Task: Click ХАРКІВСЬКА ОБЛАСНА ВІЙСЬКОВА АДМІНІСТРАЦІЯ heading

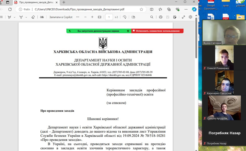Action: (x=103, y=52)
